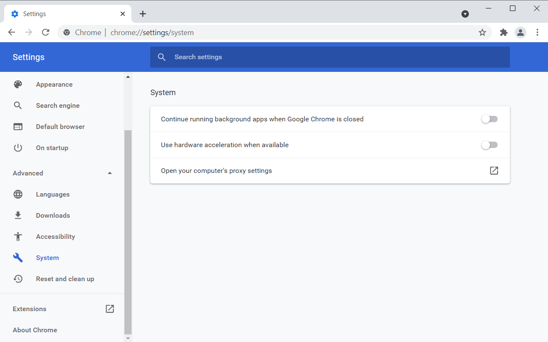Select Downloads in the sidebar
This screenshot has width=548, height=342.
(x=53, y=216)
